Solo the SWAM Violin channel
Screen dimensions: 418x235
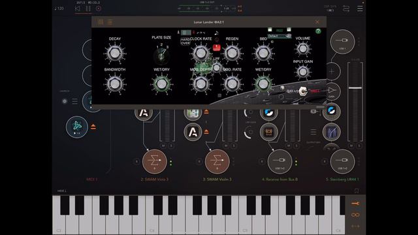tap(234, 146)
